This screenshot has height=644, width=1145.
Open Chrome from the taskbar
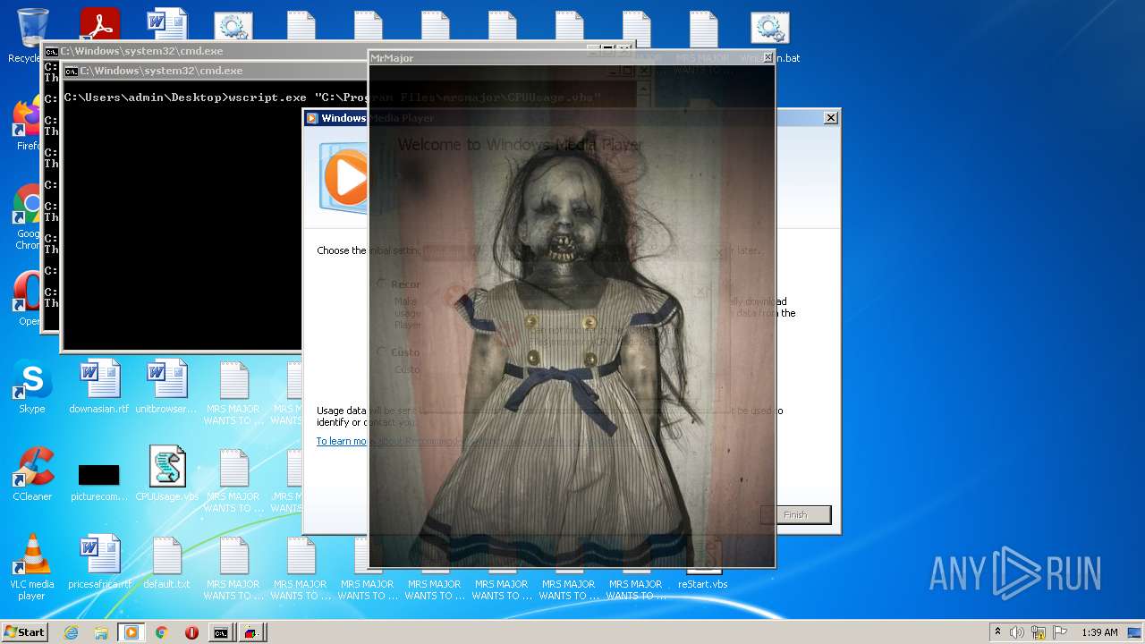162,632
